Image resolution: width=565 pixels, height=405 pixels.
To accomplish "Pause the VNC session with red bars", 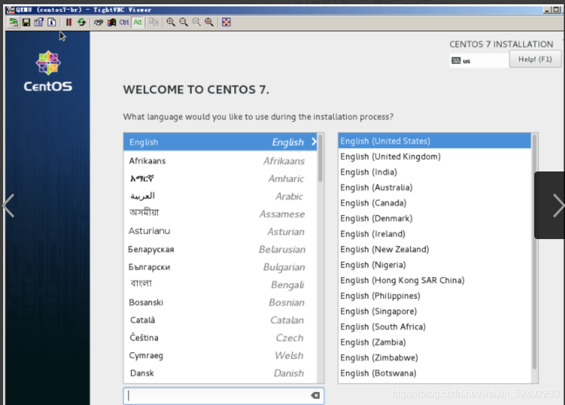I will (68, 22).
